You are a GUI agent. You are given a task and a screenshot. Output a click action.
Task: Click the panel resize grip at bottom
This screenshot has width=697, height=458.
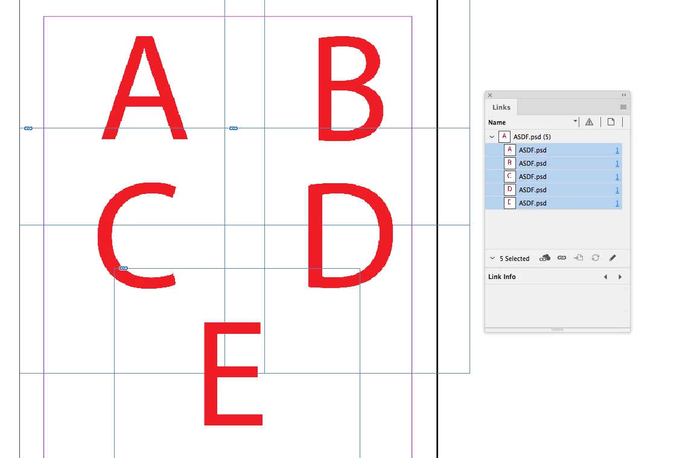(557, 330)
